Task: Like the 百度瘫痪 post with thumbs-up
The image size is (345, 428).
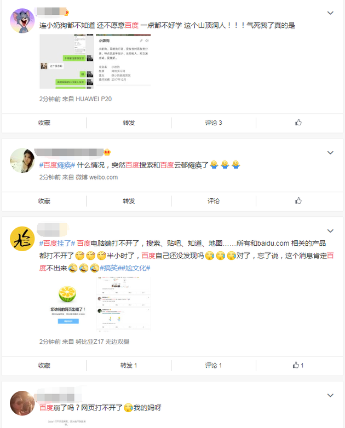Action: tap(298, 201)
